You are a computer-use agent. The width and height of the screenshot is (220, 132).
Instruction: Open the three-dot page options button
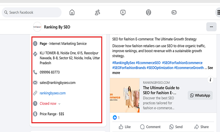211,27
